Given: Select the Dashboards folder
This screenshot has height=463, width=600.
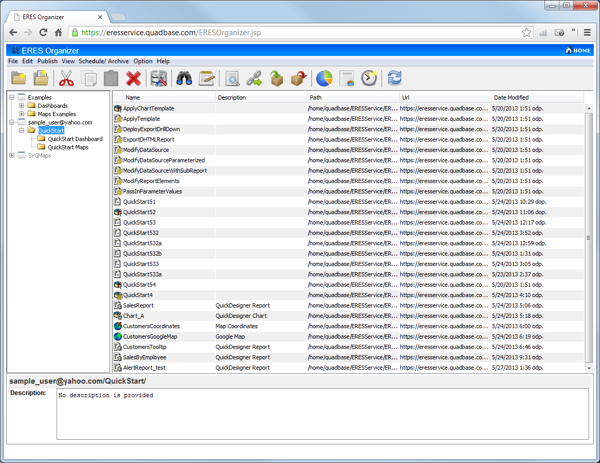Looking at the screenshot, I should 52,106.
